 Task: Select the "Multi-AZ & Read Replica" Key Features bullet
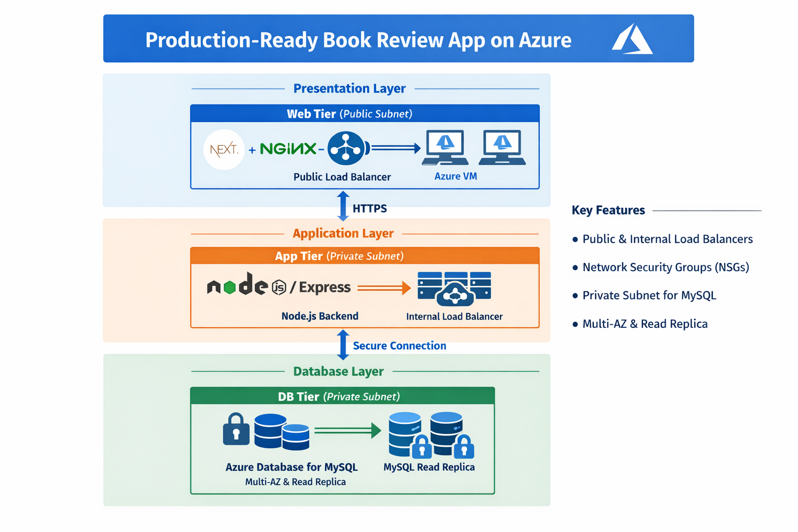[x=640, y=324]
